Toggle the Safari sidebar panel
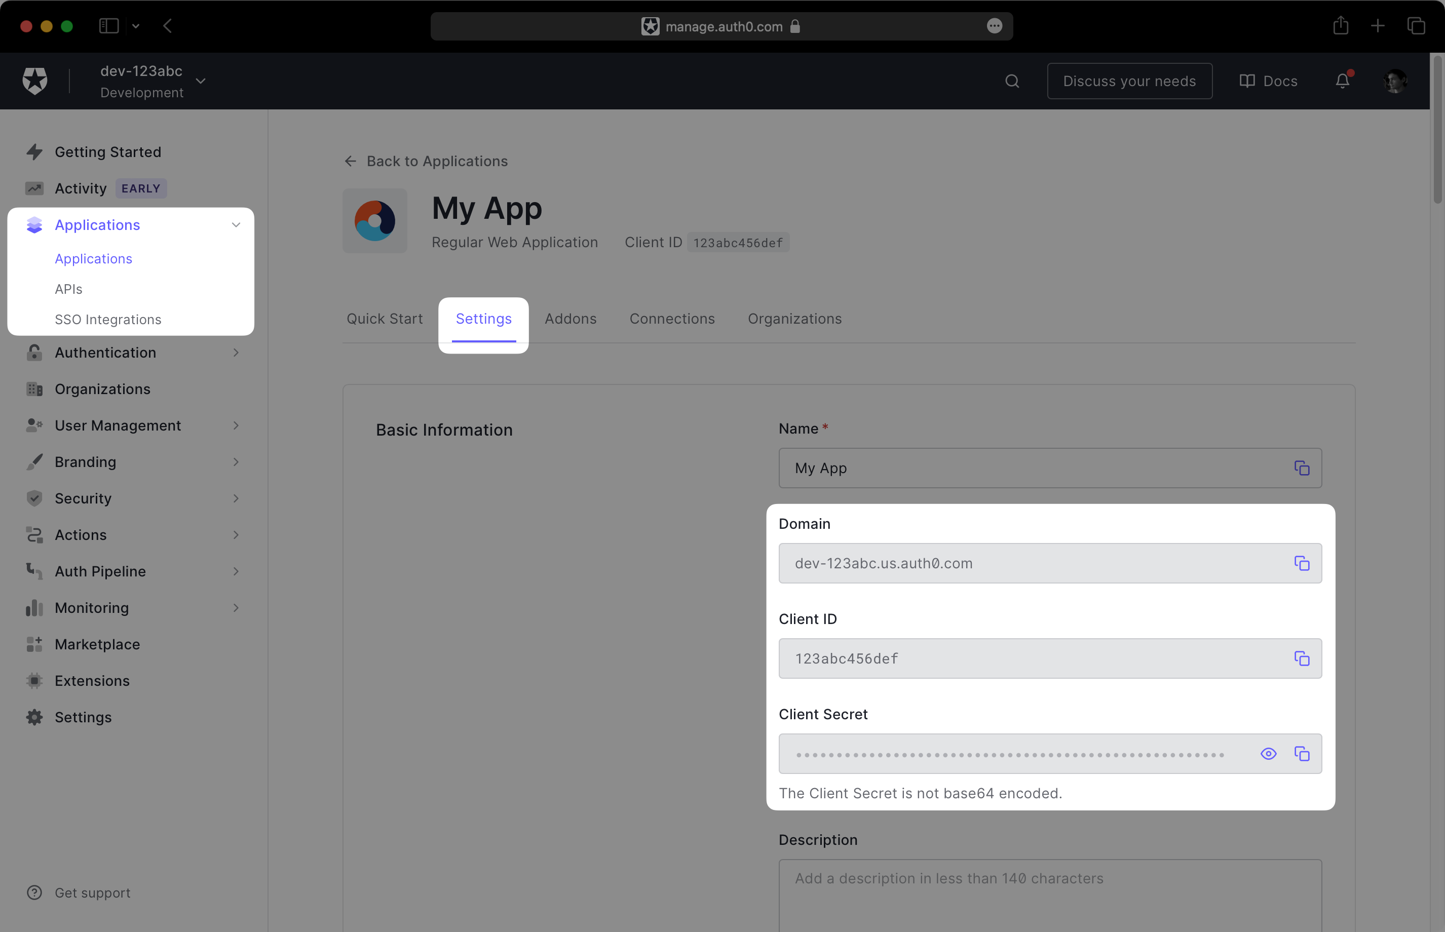 pyautogui.click(x=109, y=26)
